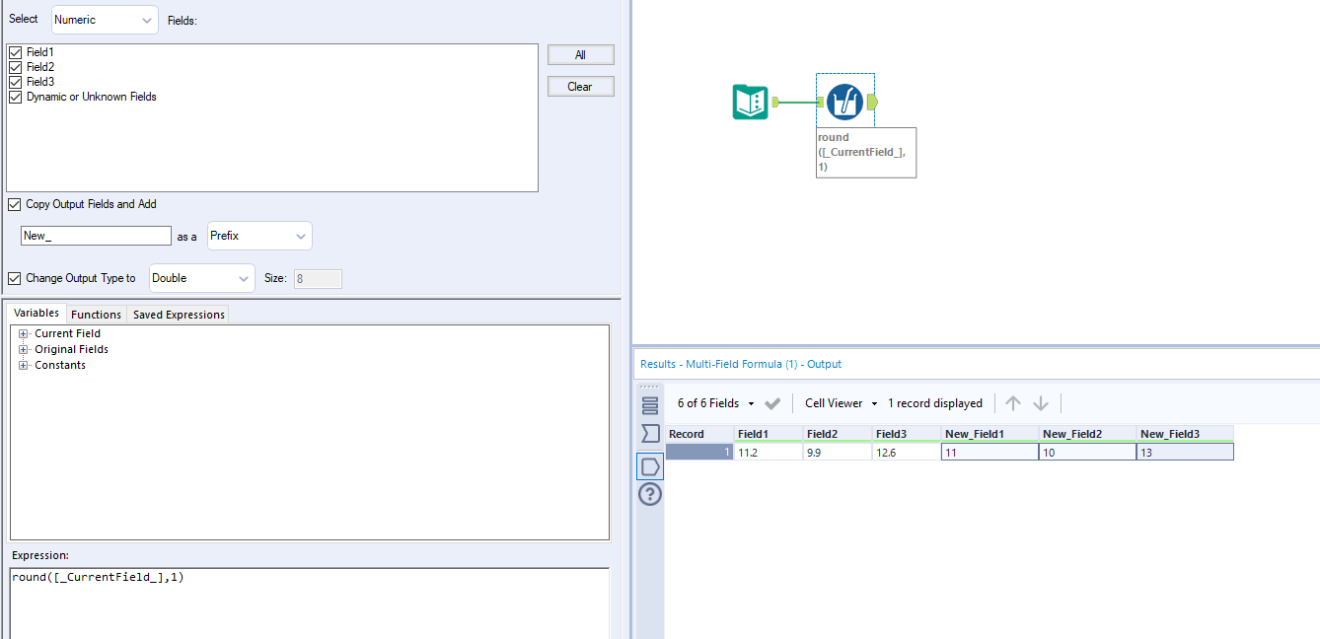This screenshot has height=639, width=1320.
Task: Click the green checkmark beside 6 of 6 Fields
Action: (x=773, y=402)
